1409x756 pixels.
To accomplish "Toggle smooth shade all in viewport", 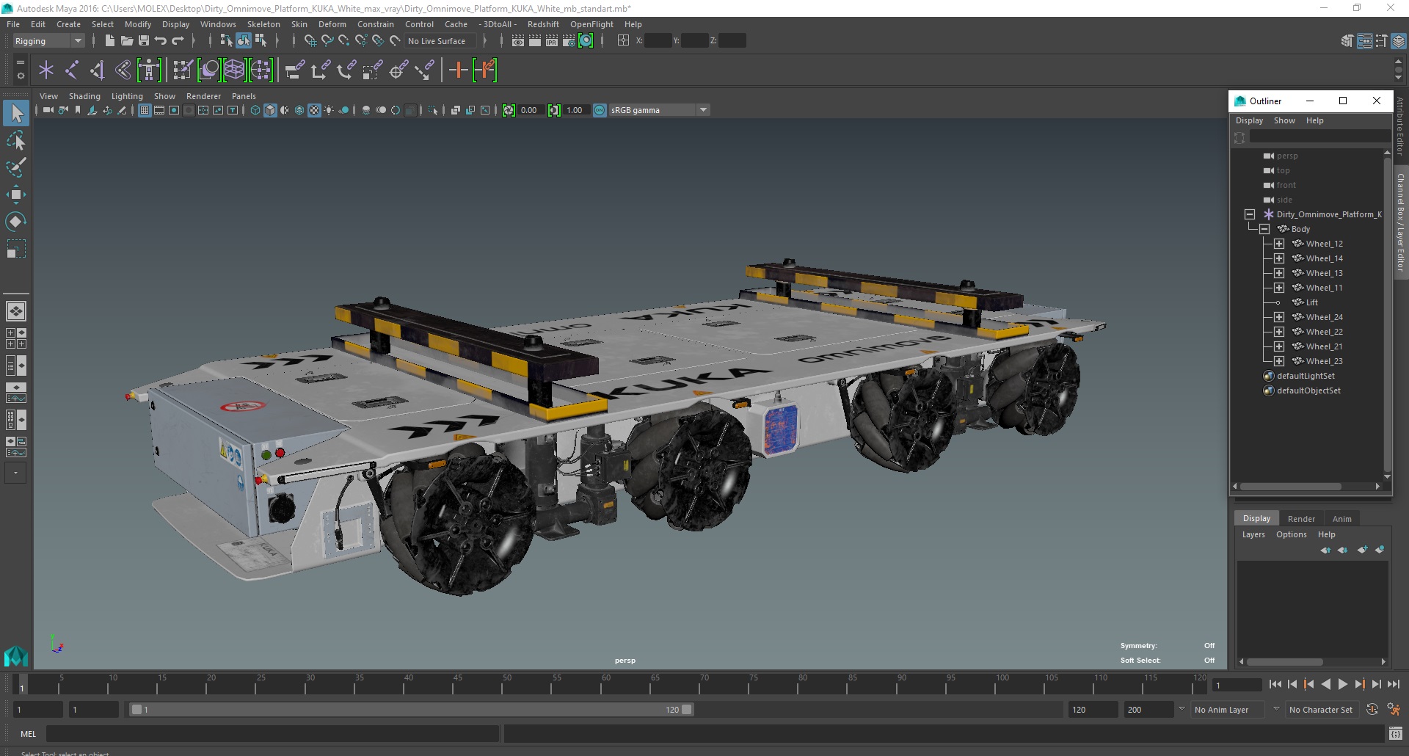I will (270, 110).
